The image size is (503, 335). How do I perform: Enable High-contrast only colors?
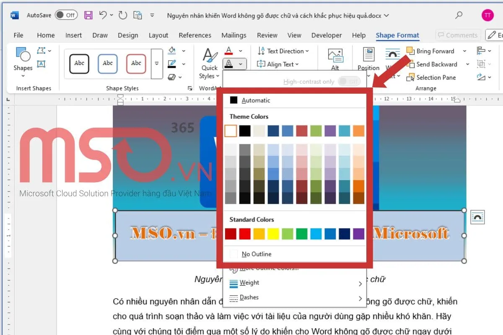(x=349, y=81)
